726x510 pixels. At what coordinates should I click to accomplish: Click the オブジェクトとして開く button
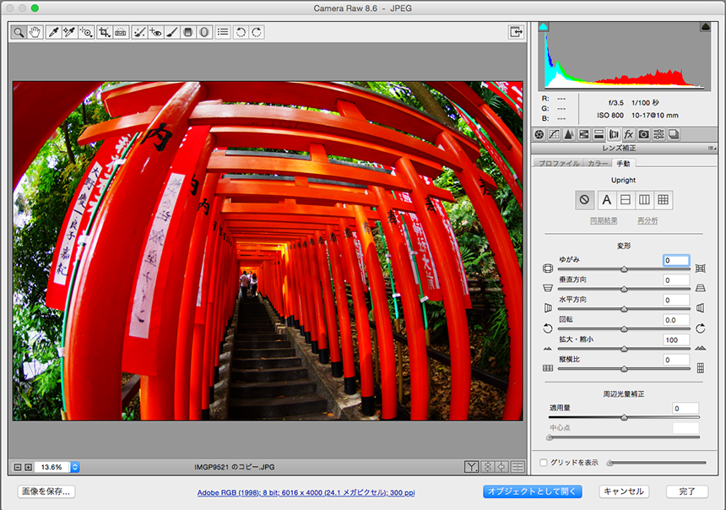point(533,491)
